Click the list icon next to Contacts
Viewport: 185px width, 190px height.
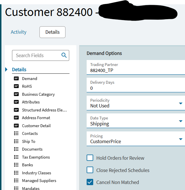pyautogui.click(x=16, y=133)
